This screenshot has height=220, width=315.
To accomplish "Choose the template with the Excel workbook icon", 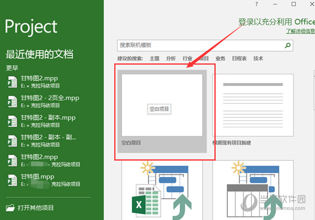I will (x=162, y=190).
